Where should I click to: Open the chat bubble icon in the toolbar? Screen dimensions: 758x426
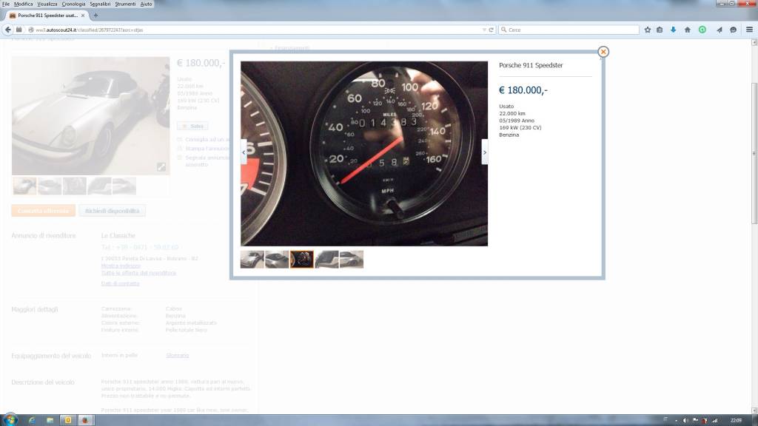pyautogui.click(x=733, y=30)
